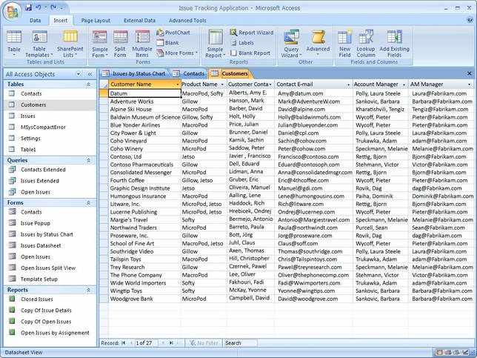This screenshot has height=358, width=477.
Task: Open Product Name column dropdown arrow
Action: click(222, 84)
